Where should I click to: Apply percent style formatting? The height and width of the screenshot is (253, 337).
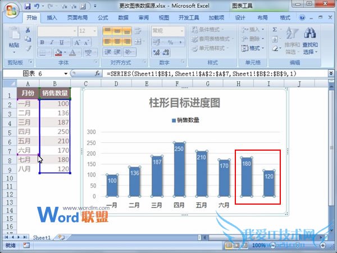click(170, 42)
